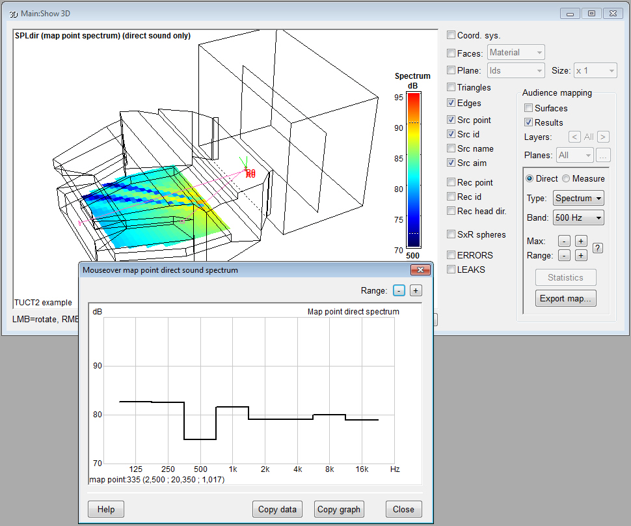Viewport: 631px width, 526px height.
Task: Open the Type Spectrum dropdown
Action: click(578, 198)
